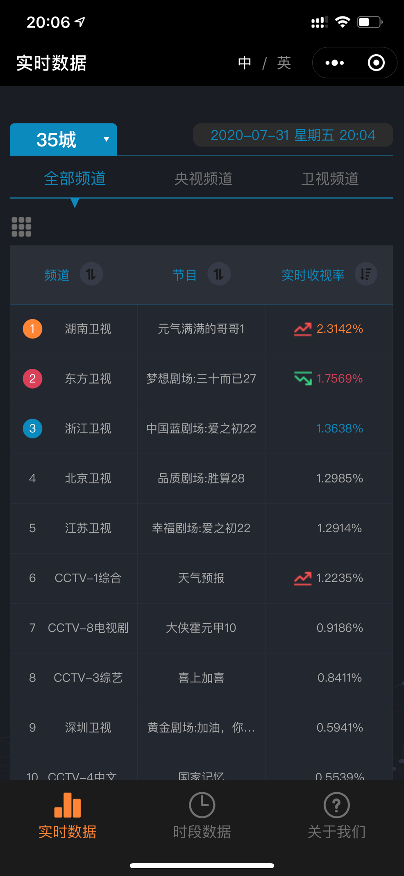This screenshot has width=404, height=876.
Task: Toggle sort order for 节目 column
Action: pyautogui.click(x=219, y=274)
